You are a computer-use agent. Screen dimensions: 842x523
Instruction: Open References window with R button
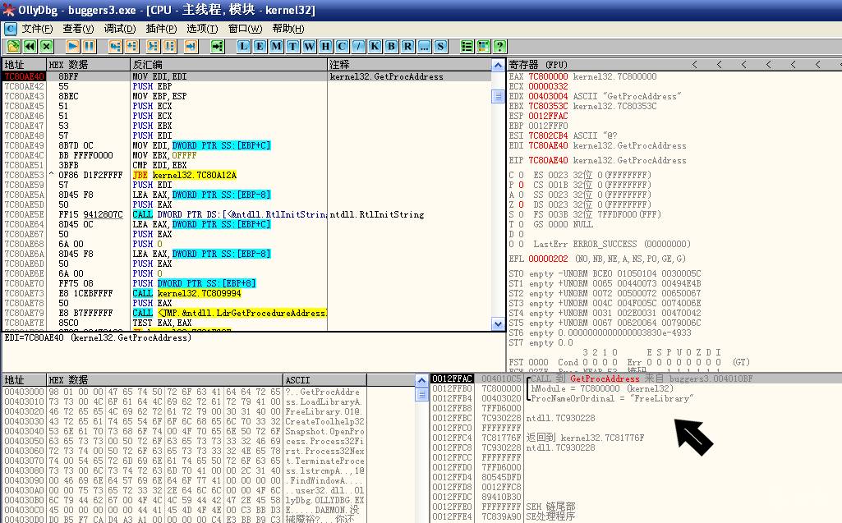[407, 46]
